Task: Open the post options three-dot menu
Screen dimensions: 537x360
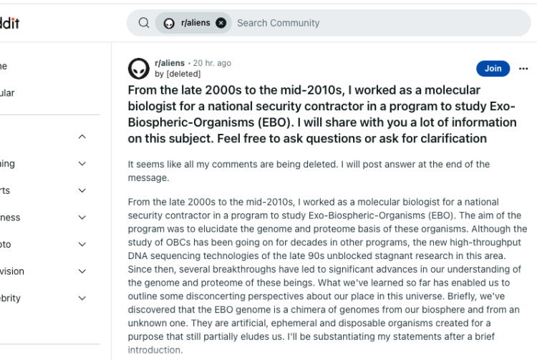Action: click(x=523, y=69)
